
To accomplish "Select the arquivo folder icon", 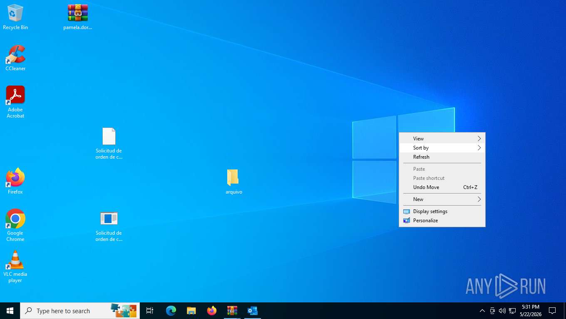I will pos(233,182).
